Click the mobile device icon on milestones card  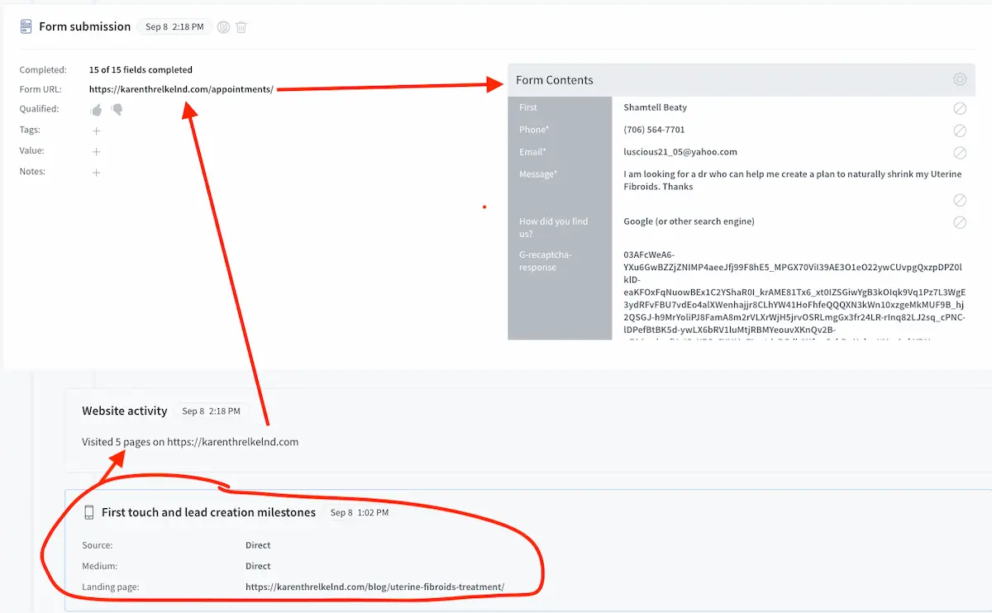(x=88, y=511)
